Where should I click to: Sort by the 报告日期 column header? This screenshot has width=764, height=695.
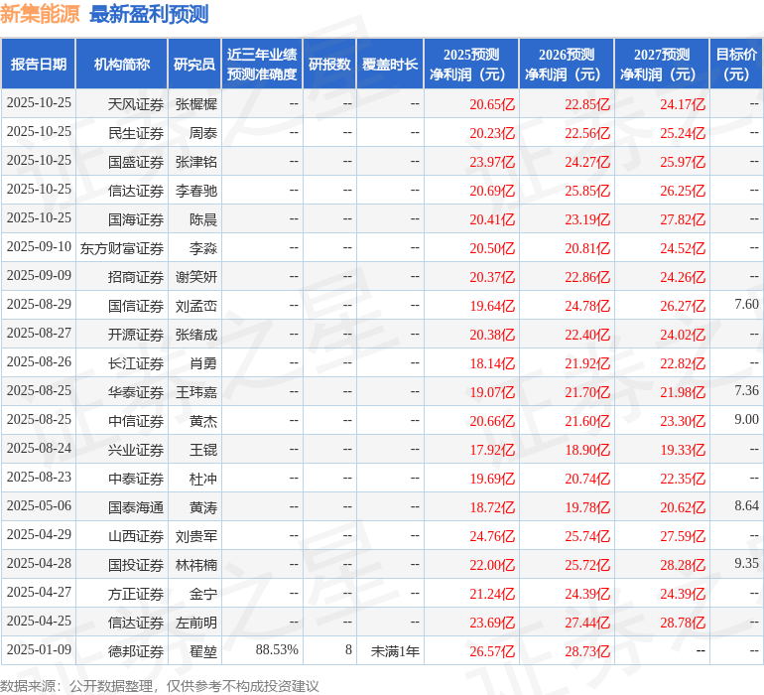(x=39, y=65)
